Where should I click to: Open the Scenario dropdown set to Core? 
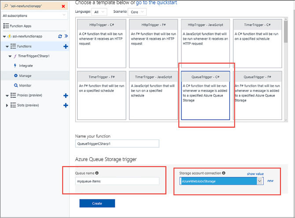click(x=137, y=12)
